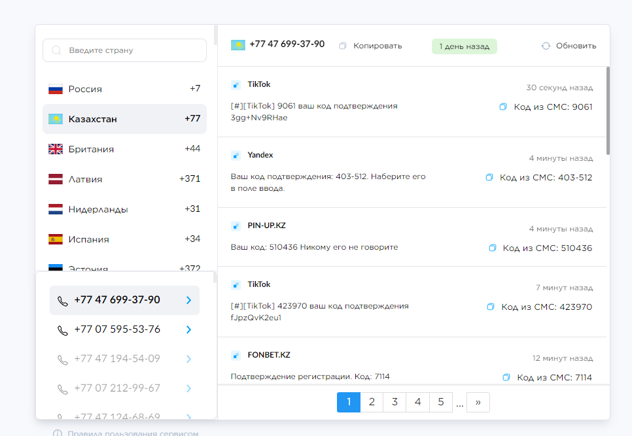Image resolution: width=632 pixels, height=436 pixels.
Task: Copy the SMS code 7114 icon
Action: click(506, 377)
